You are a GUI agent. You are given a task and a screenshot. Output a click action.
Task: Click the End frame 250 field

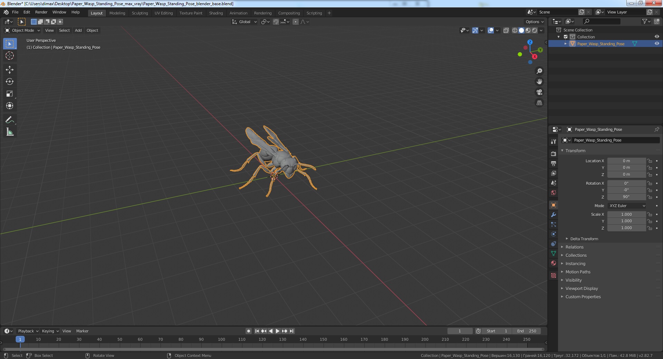(527, 331)
